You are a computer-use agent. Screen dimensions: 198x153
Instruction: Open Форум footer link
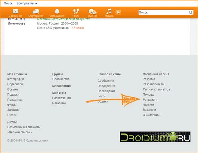12,105
